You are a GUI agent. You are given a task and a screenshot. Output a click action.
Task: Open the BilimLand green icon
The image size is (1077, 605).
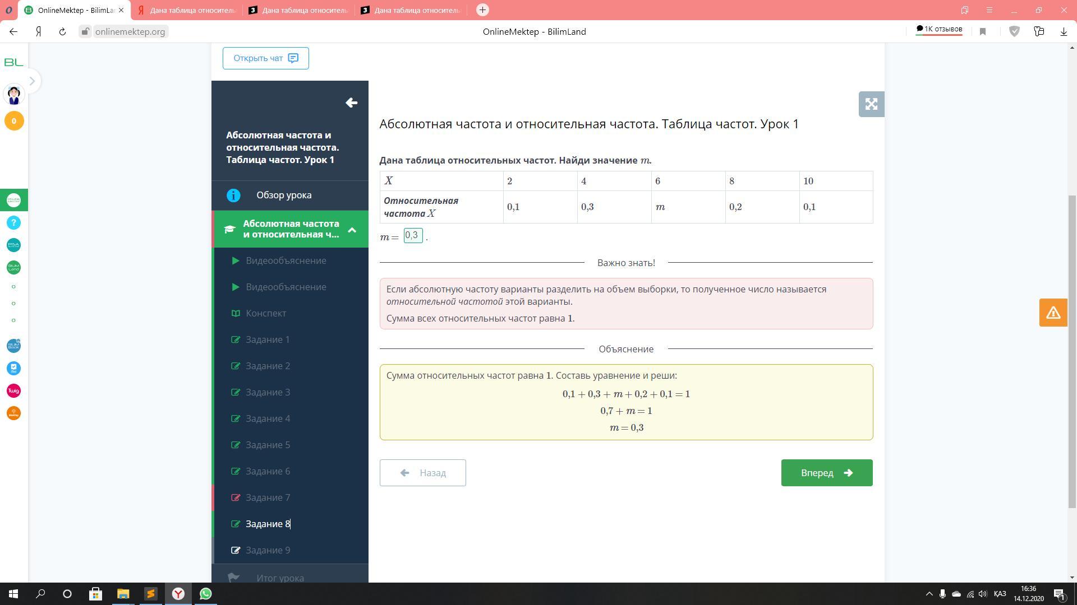(14, 268)
